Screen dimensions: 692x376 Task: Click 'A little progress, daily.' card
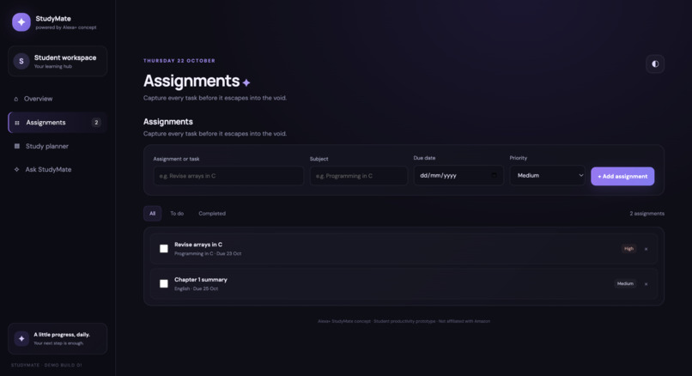pos(58,338)
